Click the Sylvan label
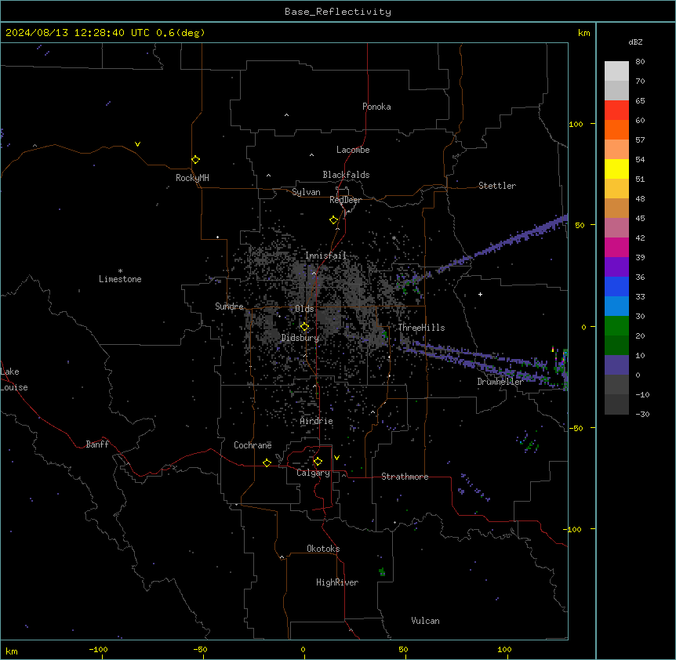Viewport: 676px width, 660px height. pyautogui.click(x=306, y=192)
